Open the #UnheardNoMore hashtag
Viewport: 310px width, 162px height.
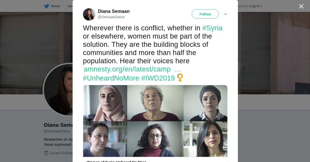tap(111, 78)
